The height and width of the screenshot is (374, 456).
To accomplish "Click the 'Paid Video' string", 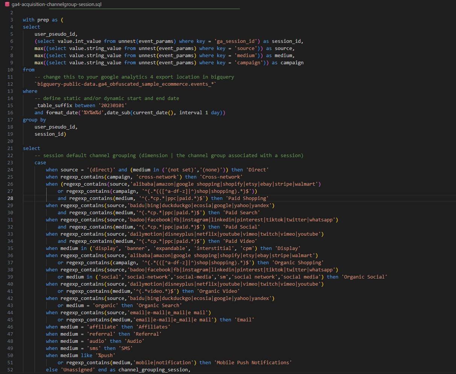I will click(240, 241).
